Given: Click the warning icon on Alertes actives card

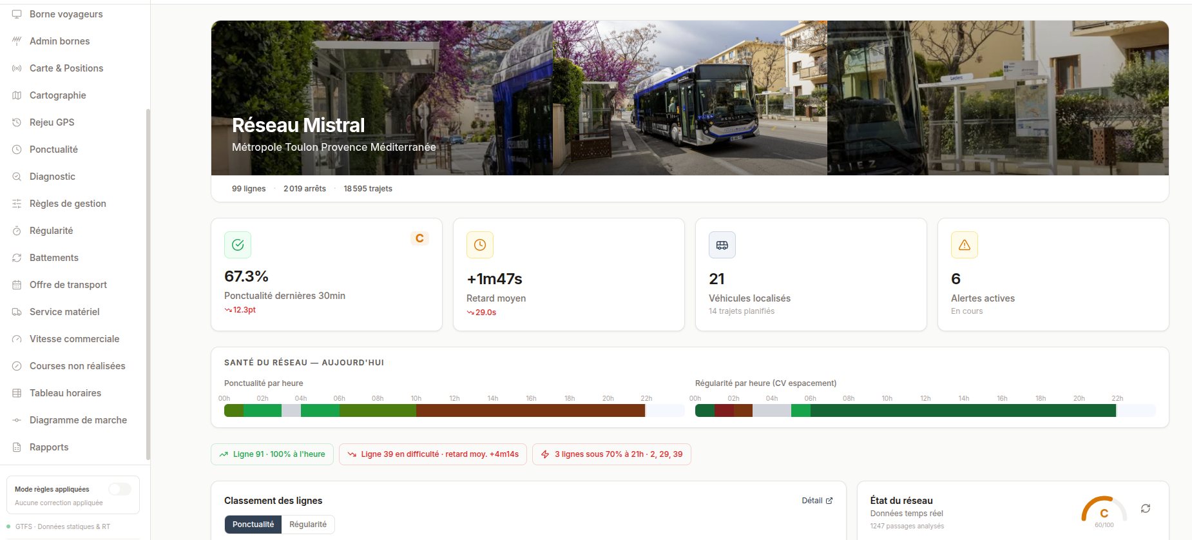Looking at the screenshot, I should click(965, 245).
